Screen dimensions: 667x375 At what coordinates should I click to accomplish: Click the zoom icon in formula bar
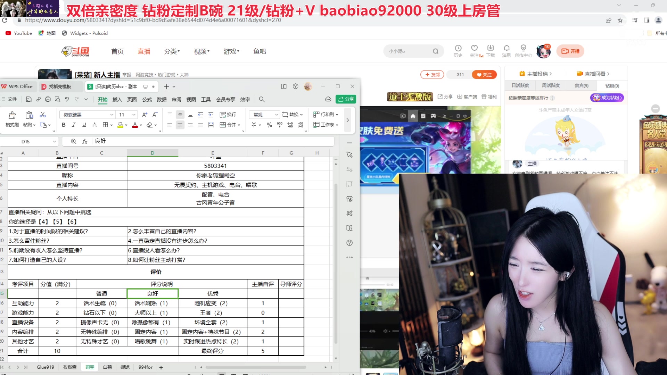pos(73,141)
